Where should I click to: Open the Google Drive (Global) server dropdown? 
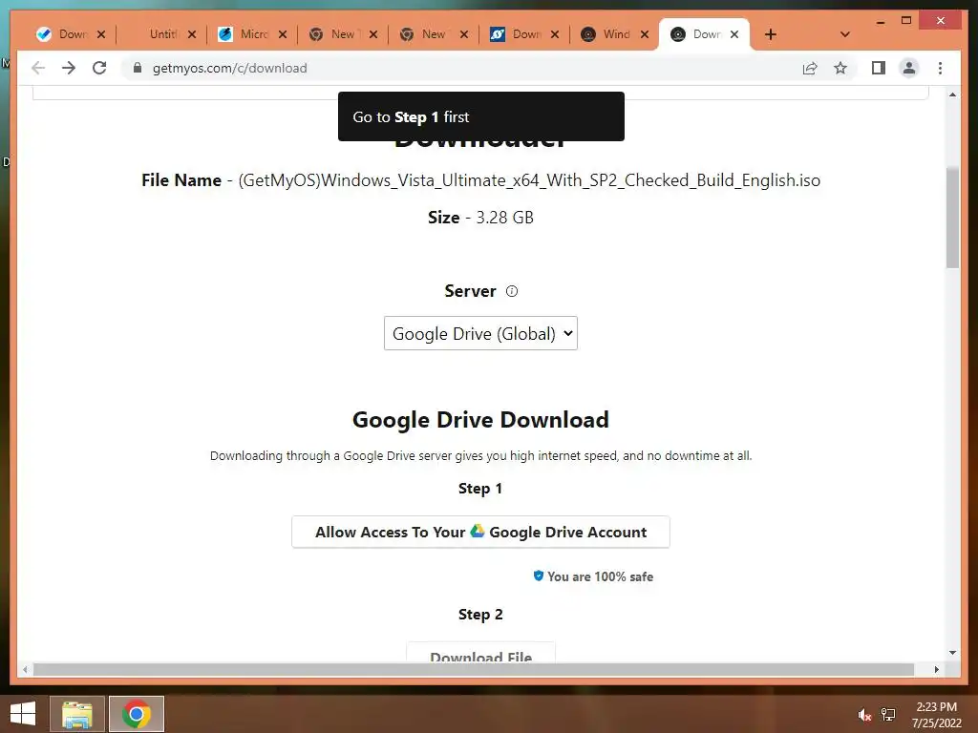pyautogui.click(x=480, y=333)
